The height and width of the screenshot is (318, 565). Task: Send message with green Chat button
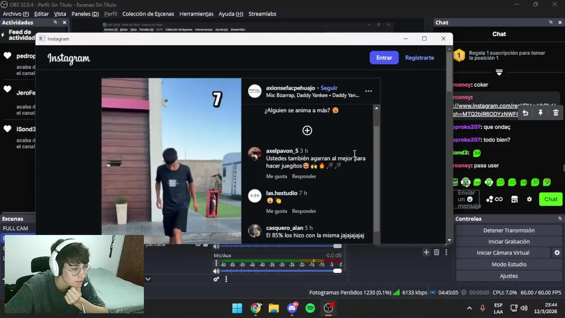[x=550, y=199]
